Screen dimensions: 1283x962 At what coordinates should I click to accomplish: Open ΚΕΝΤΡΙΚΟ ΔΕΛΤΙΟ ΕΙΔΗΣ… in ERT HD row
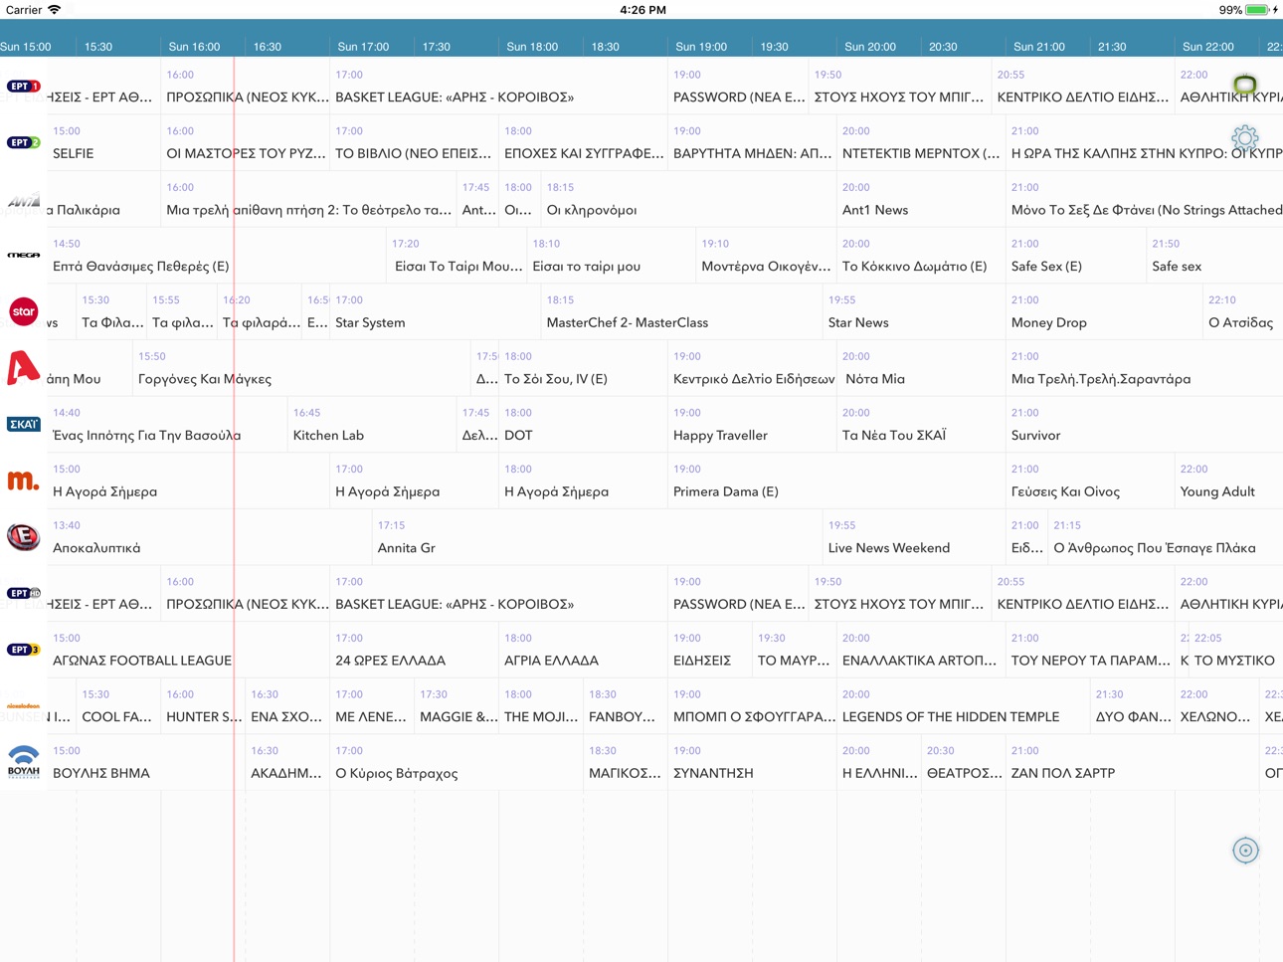coord(1083,594)
